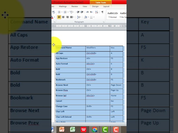Viewport: 178px width, 133px height.
Task: Toggle Align Text Left button
Action: pos(59,17)
